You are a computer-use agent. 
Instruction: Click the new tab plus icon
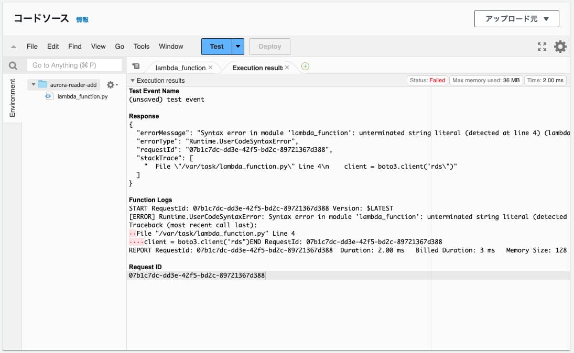306,67
